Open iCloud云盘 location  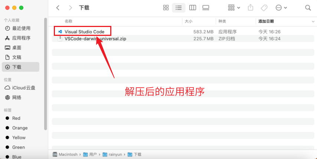[x=23, y=88]
